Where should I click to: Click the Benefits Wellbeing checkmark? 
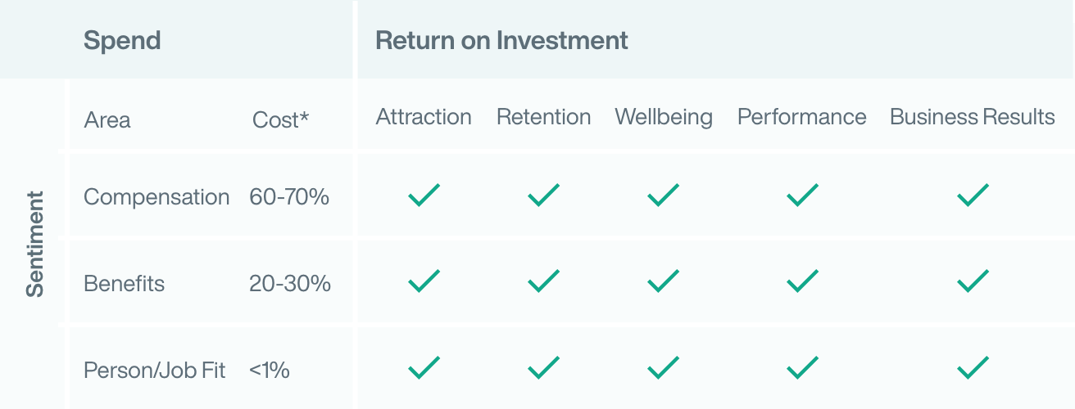pyautogui.click(x=663, y=282)
